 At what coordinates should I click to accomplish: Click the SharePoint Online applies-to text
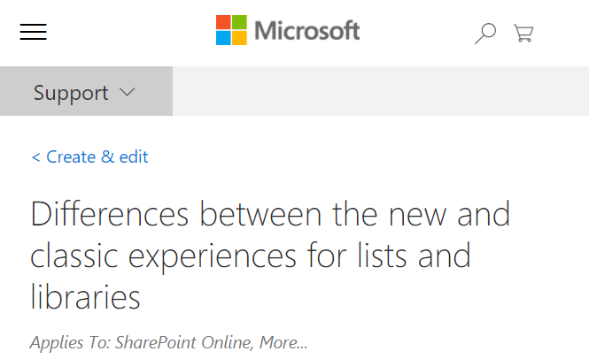click(184, 342)
